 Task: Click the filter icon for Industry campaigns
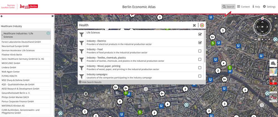coord(81,76)
